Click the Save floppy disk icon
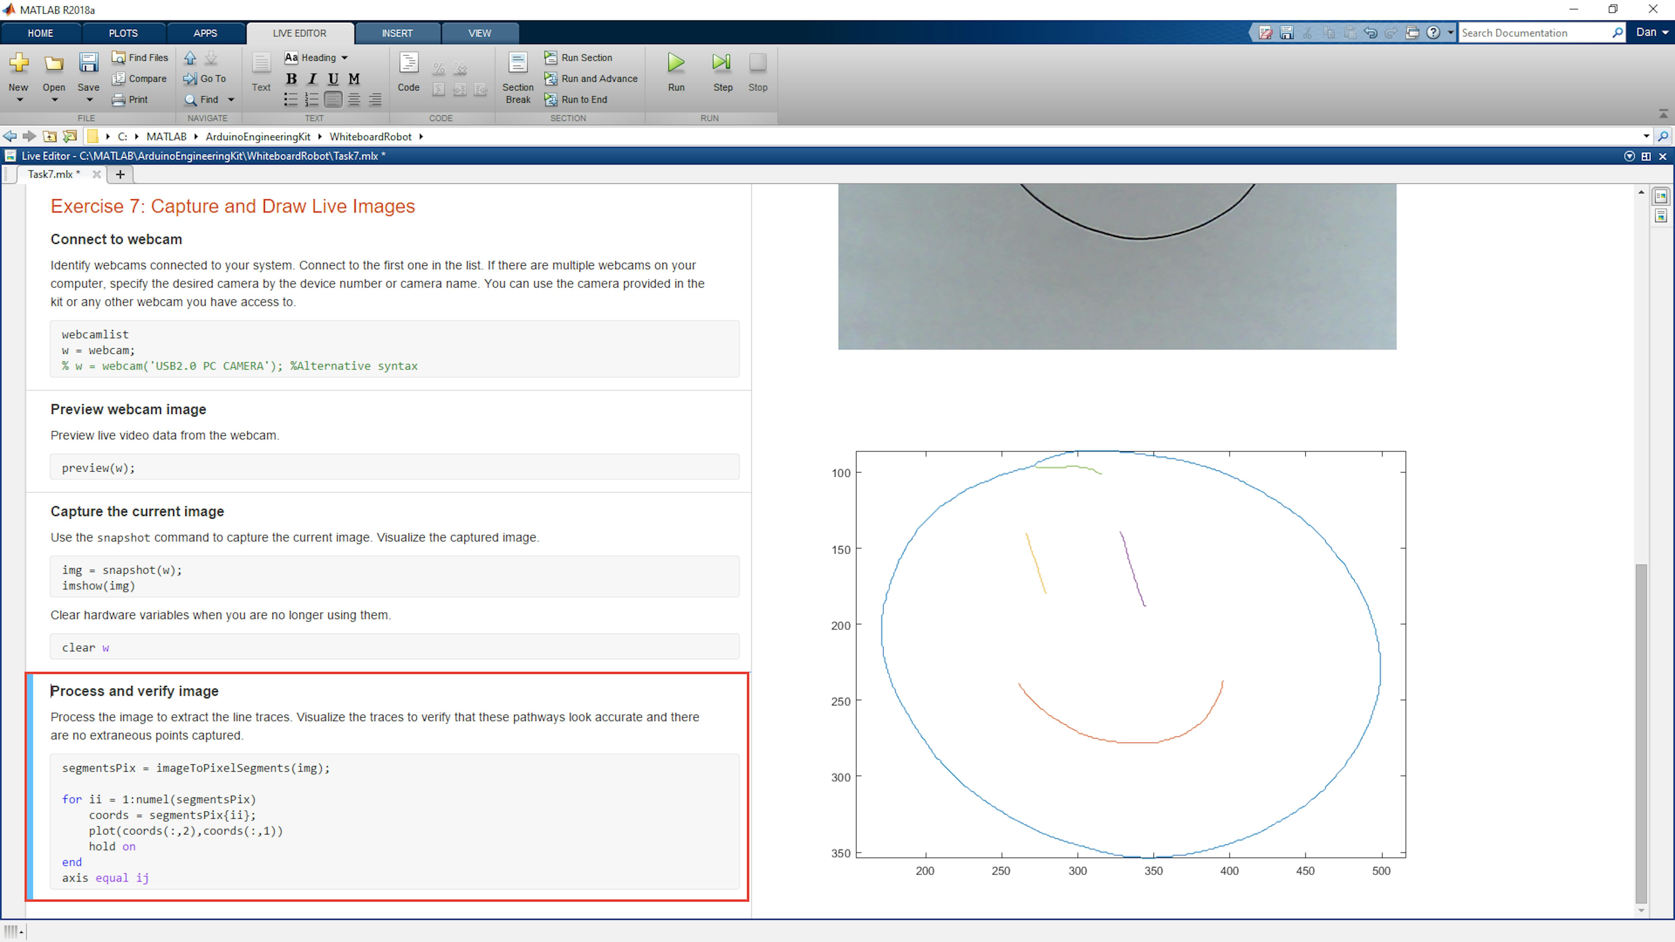The image size is (1675, 942). click(88, 63)
